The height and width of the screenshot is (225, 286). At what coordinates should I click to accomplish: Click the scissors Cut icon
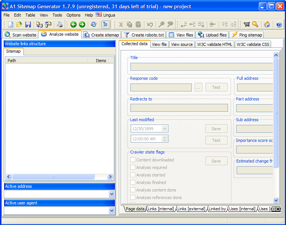[x=121, y=24]
